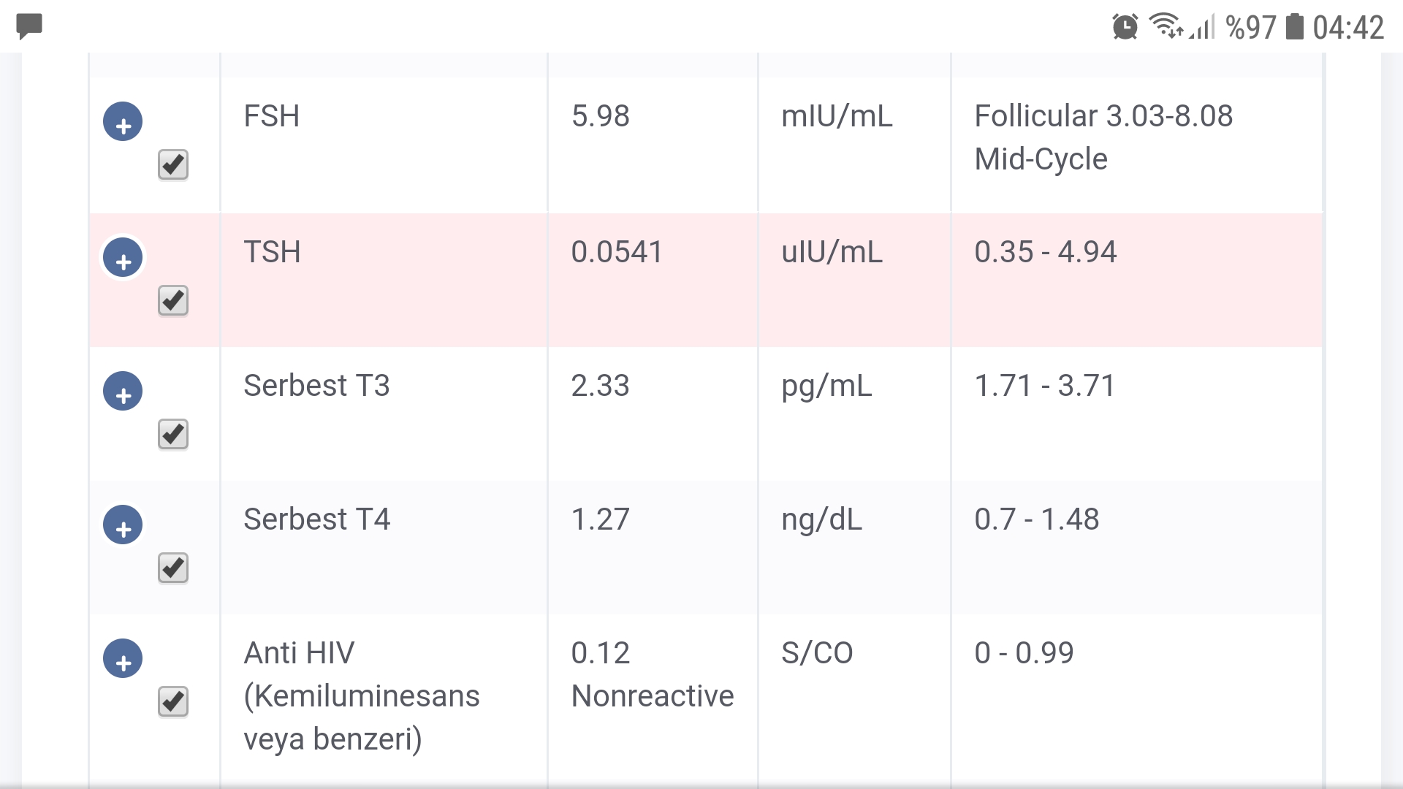The width and height of the screenshot is (1403, 789).
Task: Expand the highlighted TSH row entry
Action: [123, 257]
